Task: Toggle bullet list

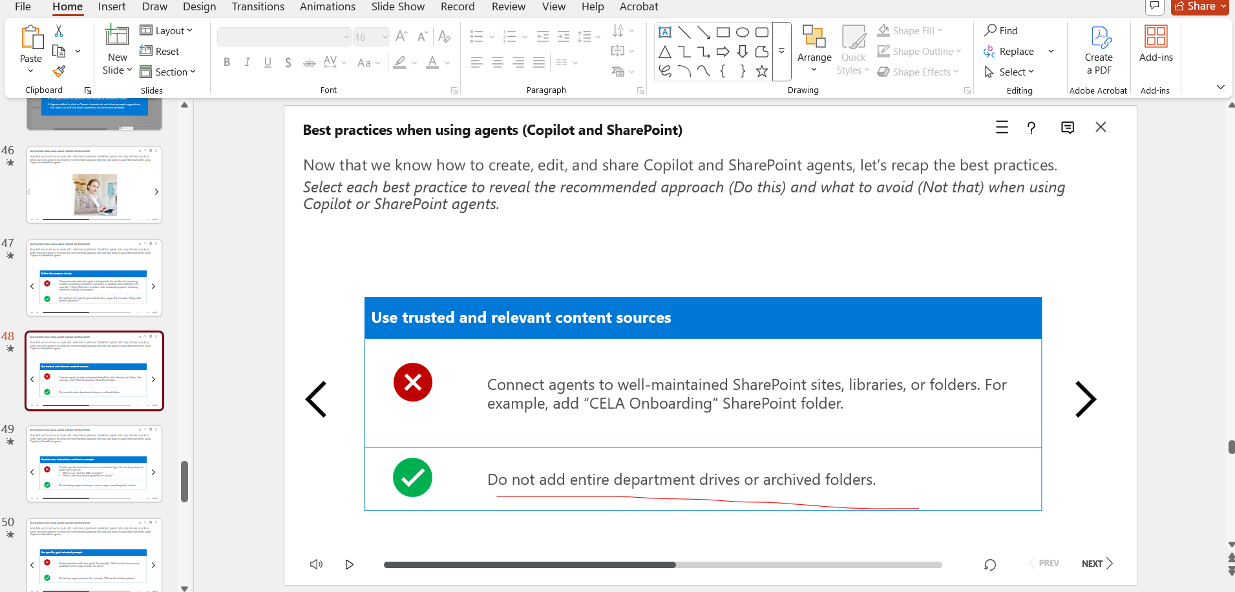Action: click(476, 36)
